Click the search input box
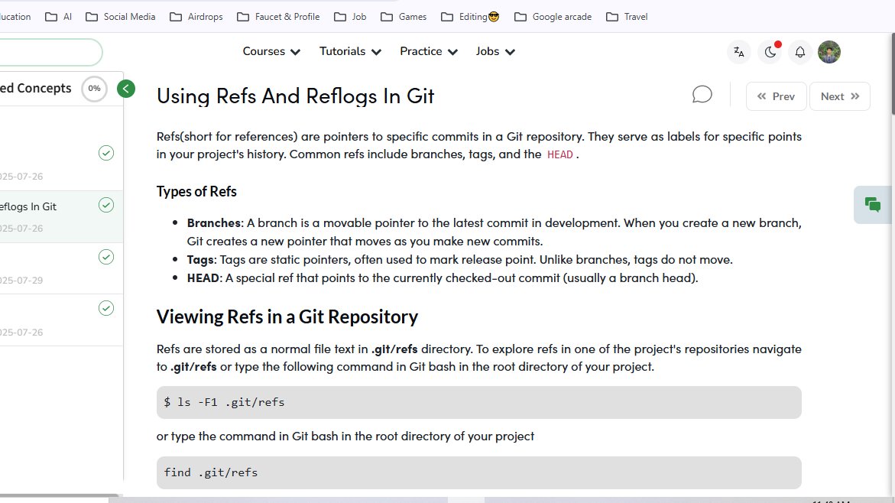Screen dimensions: 895x503 pyautogui.click(x=50, y=53)
